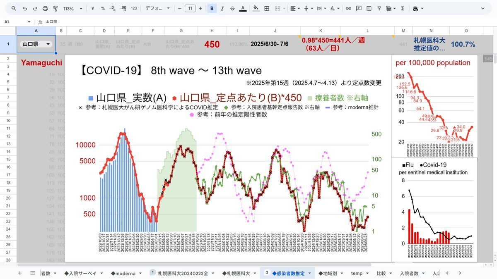Increase font size with plus button

tap(200, 8)
